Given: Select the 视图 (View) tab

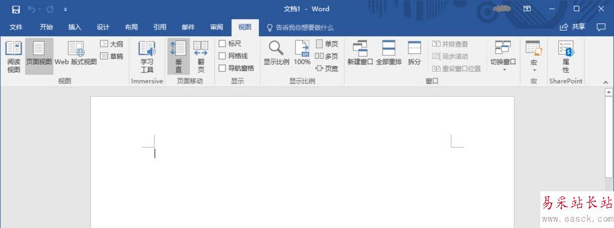Looking at the screenshot, I should 245,27.
